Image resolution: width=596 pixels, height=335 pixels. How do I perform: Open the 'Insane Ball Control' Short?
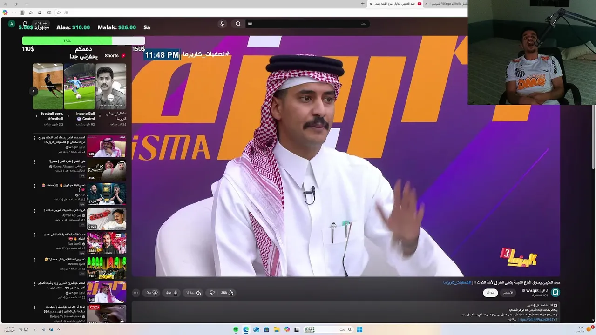(79, 87)
